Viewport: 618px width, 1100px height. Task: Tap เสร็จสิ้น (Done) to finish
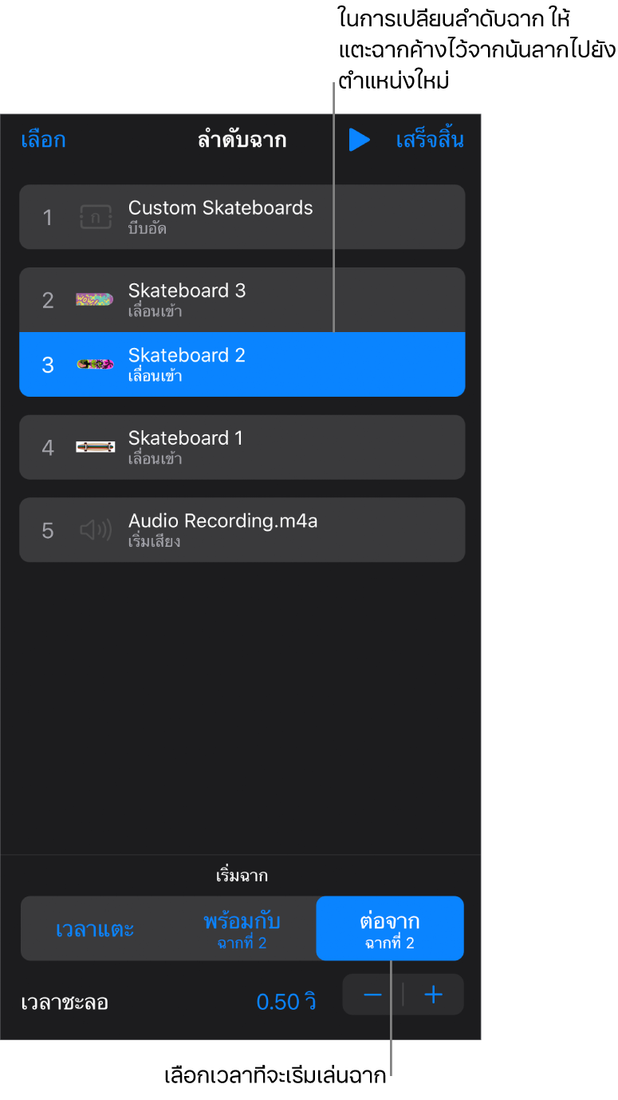click(430, 140)
